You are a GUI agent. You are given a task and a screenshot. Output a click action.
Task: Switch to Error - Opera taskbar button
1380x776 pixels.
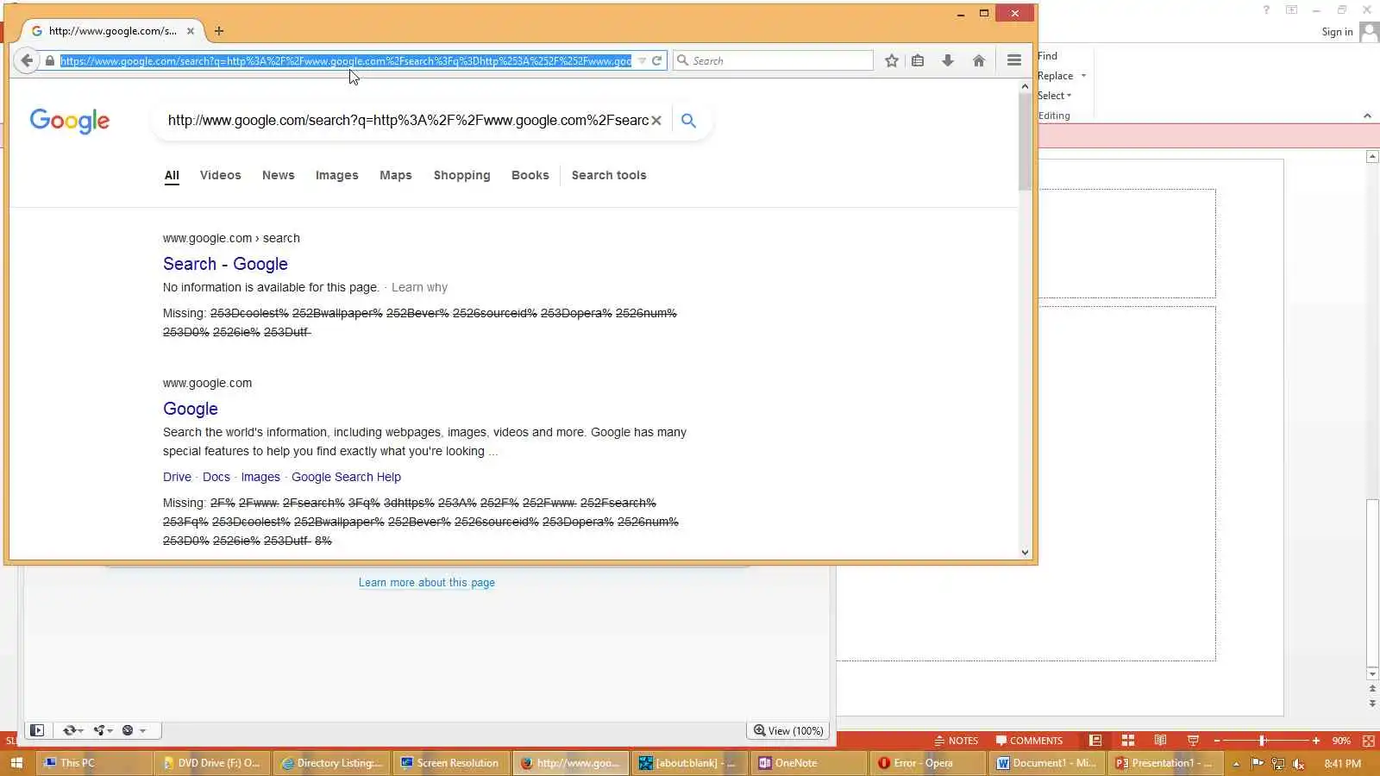point(928,763)
